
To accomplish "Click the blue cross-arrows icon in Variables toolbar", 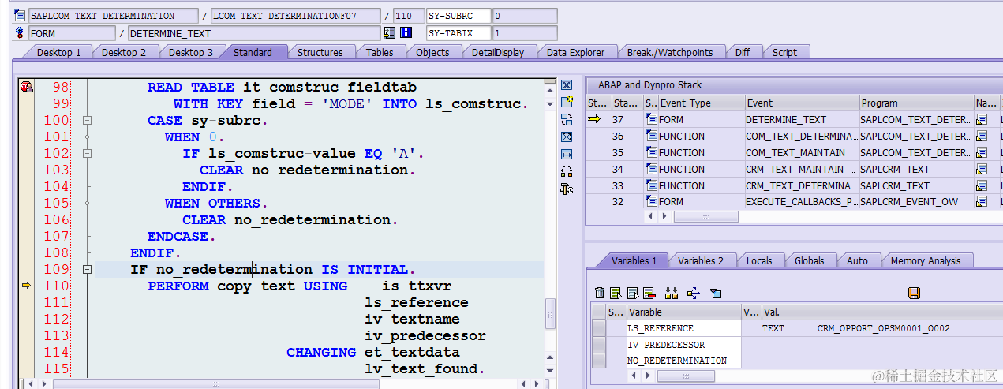I will pos(694,294).
